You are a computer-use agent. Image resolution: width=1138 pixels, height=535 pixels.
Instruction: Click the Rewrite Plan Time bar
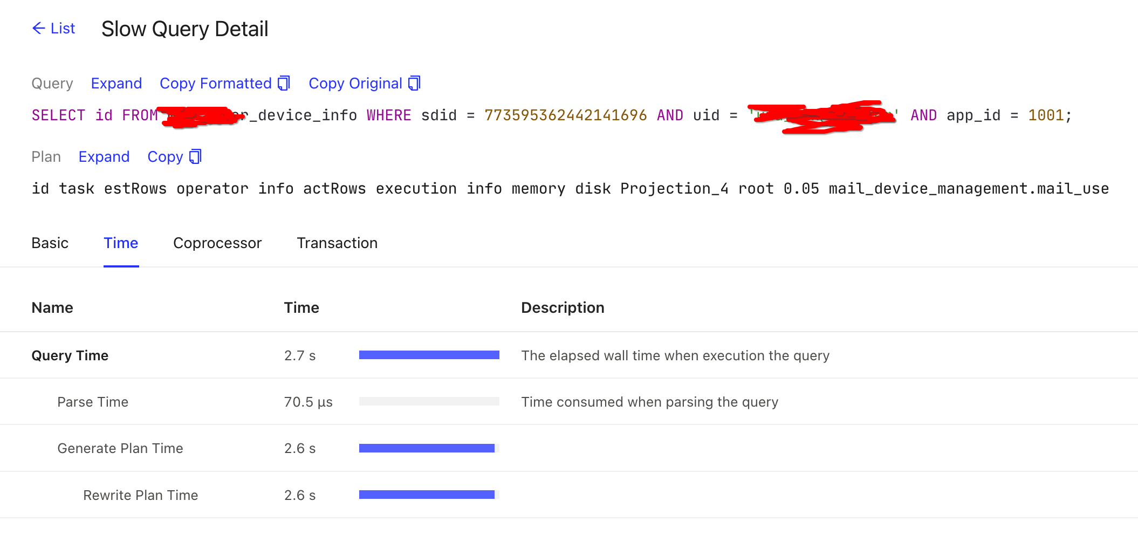click(x=429, y=495)
